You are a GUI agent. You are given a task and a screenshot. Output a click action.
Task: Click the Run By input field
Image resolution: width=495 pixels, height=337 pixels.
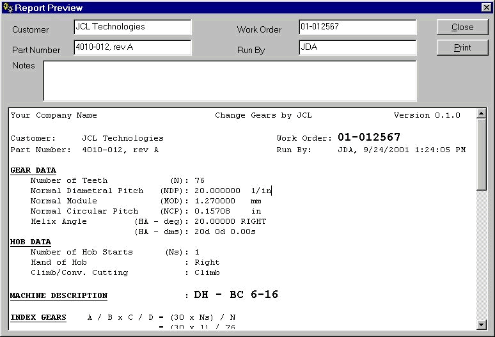[x=357, y=47]
